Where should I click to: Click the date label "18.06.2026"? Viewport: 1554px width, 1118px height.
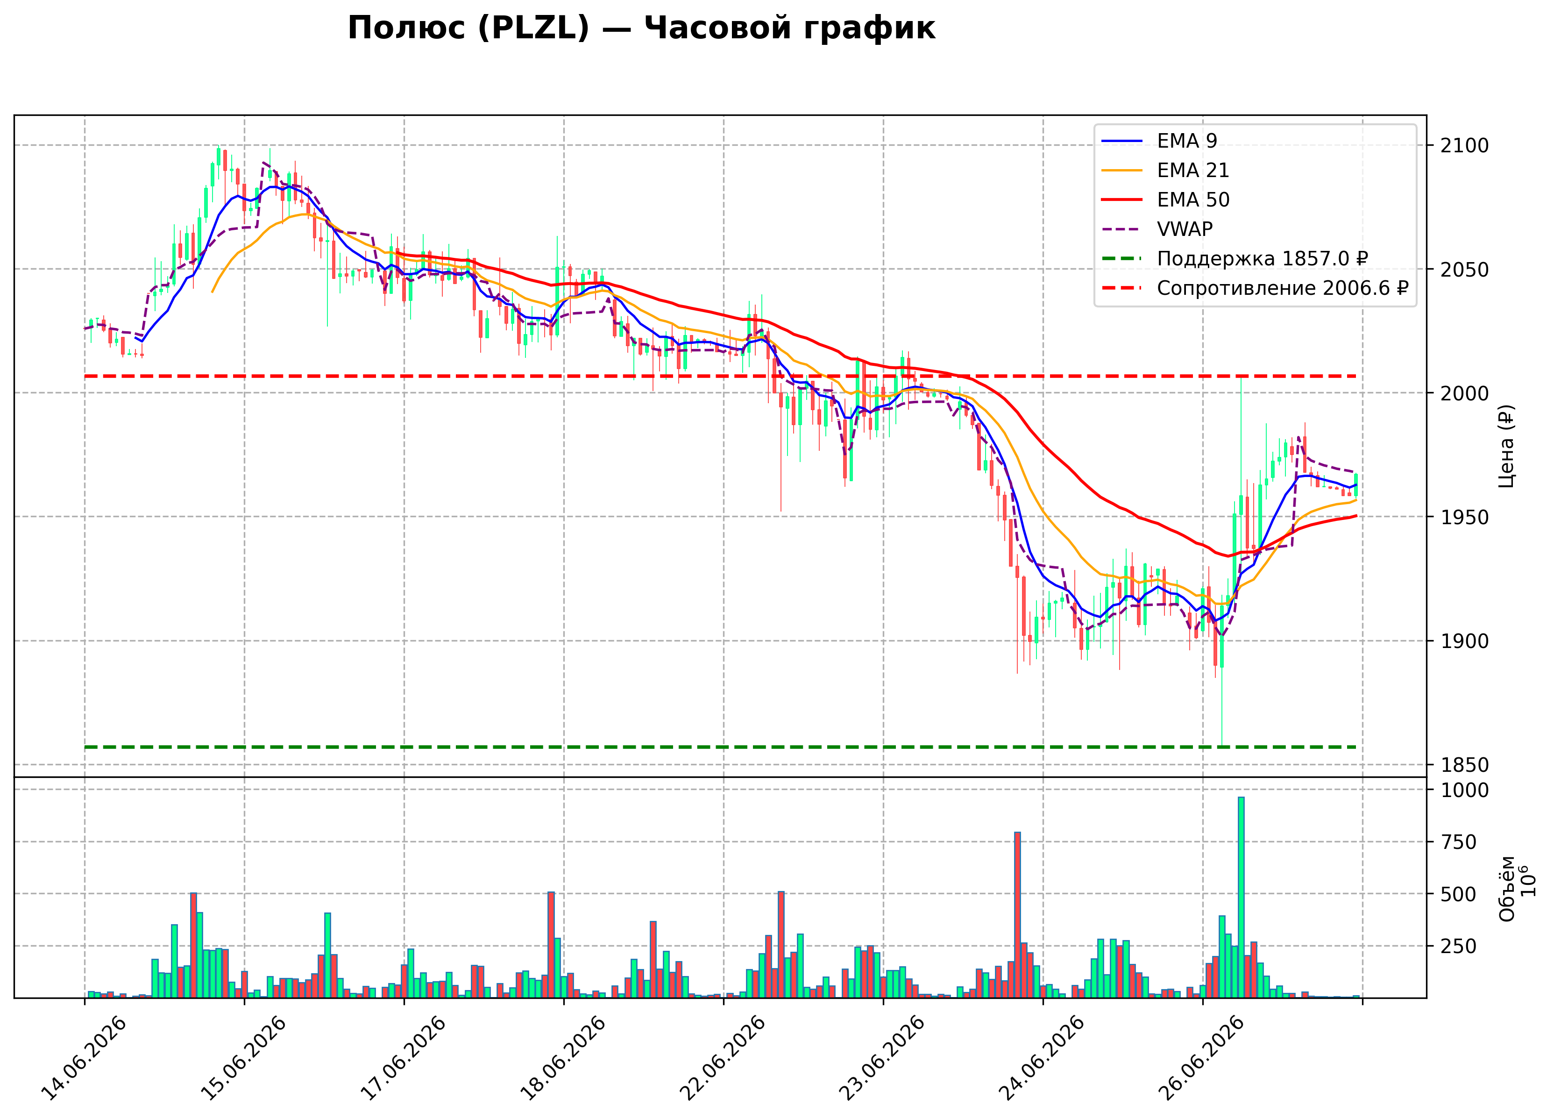[562, 1058]
